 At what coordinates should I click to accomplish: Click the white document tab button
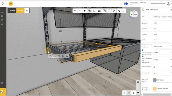(x=27, y=11)
